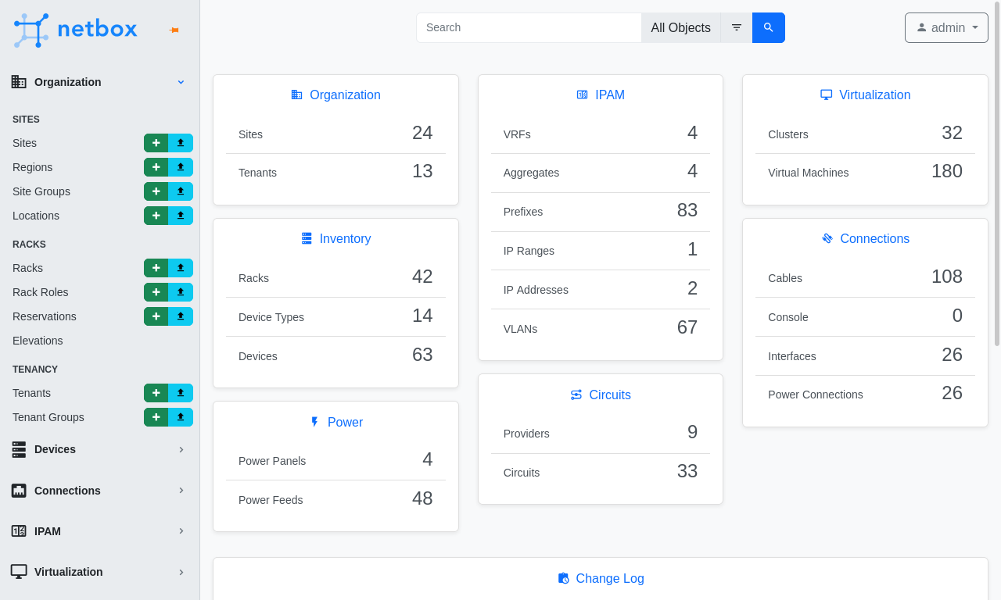Import Regions via the upload icon
1001x600 pixels.
click(181, 167)
